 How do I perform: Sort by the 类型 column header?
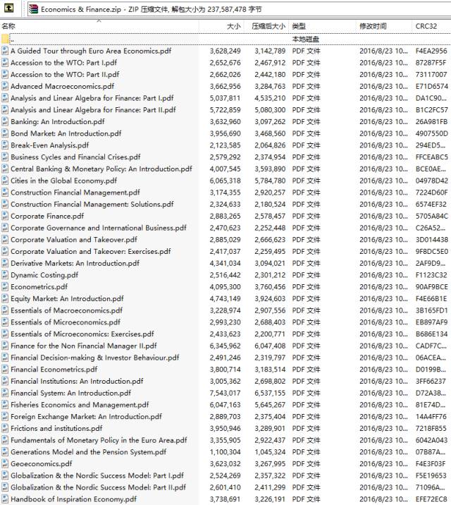(x=322, y=26)
